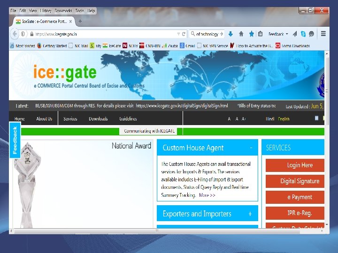Click the vertical scrollbar down arrow

[x=327, y=224]
